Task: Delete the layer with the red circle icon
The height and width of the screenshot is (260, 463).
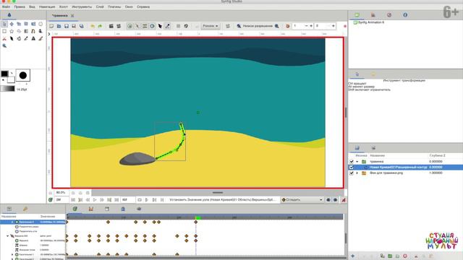Action: coord(405,256)
